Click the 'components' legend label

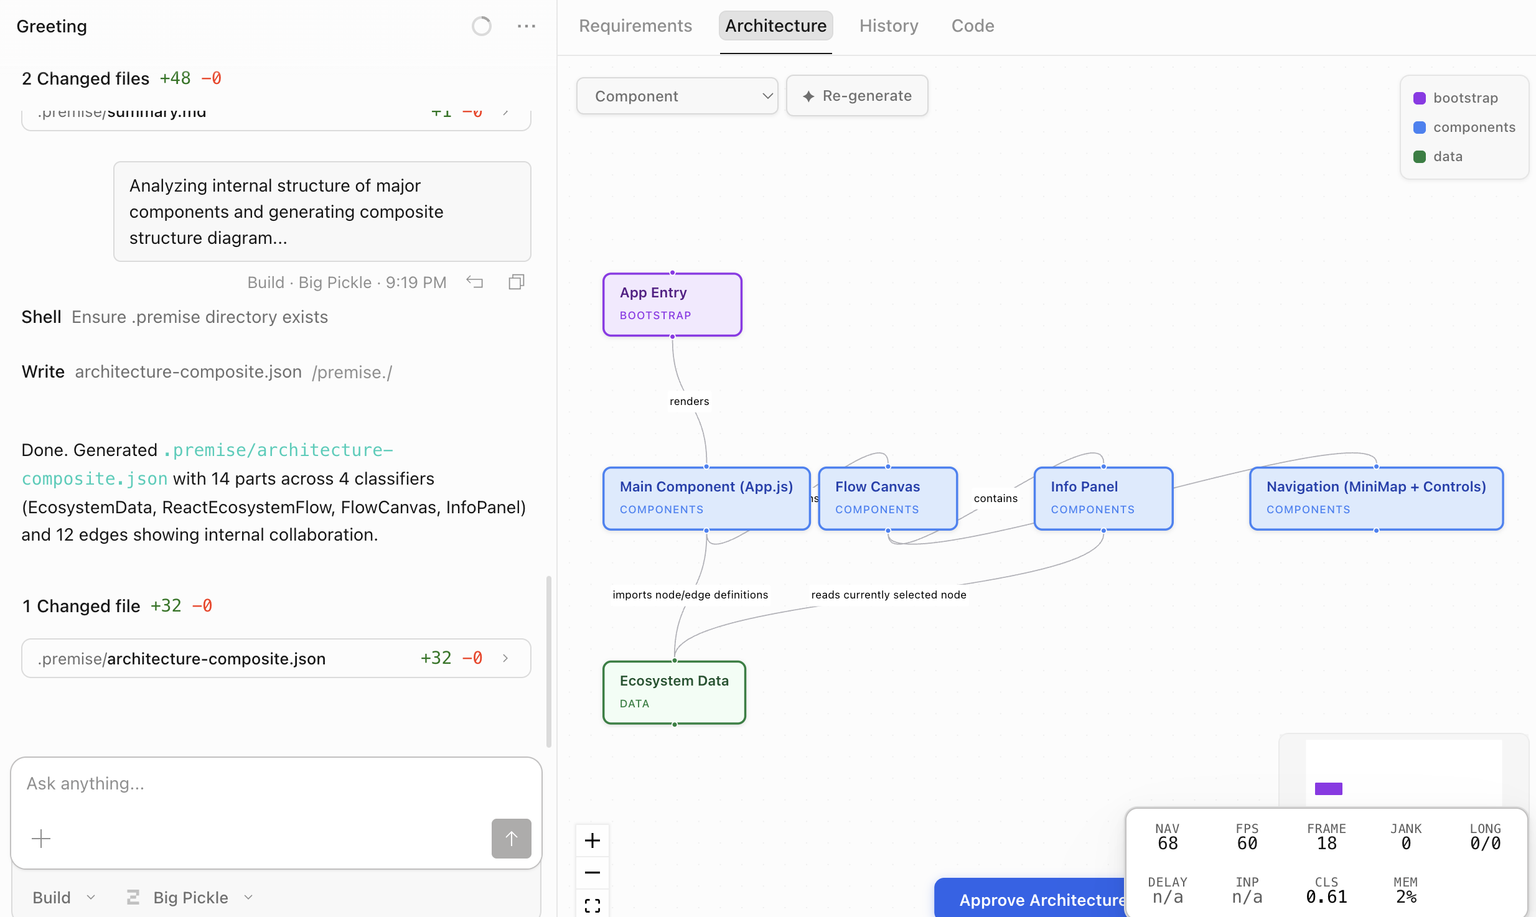point(1474,128)
